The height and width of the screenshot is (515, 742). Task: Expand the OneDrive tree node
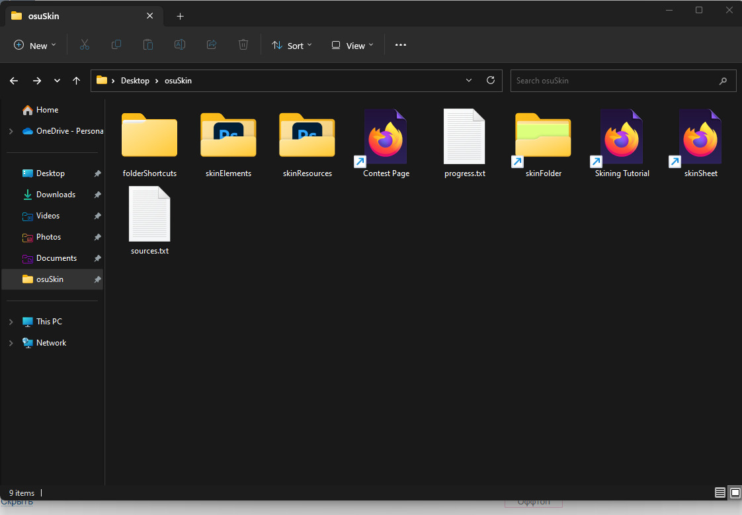tap(11, 131)
